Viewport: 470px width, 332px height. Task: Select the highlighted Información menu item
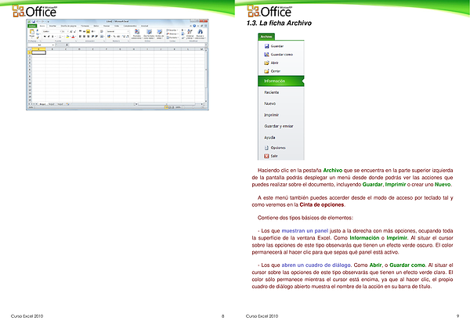281,81
